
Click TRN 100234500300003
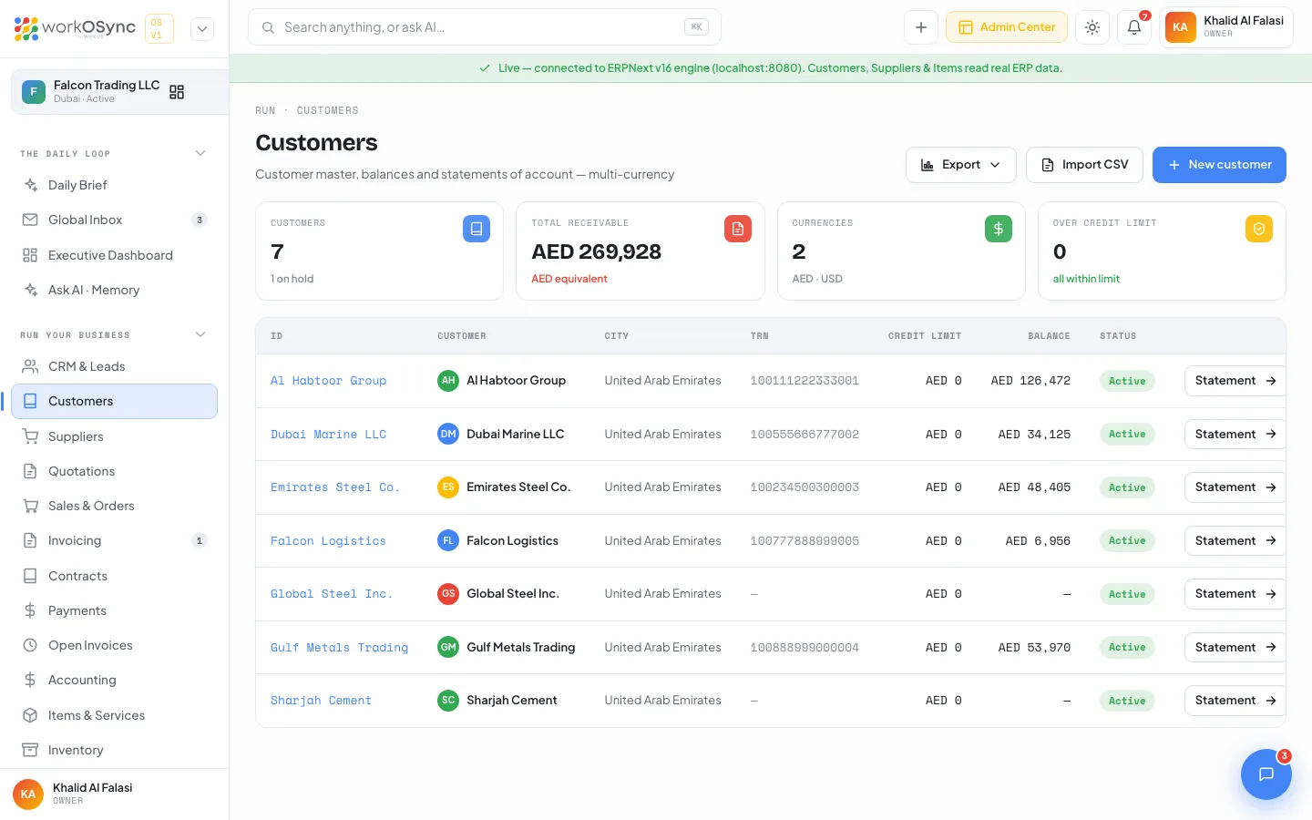point(805,487)
